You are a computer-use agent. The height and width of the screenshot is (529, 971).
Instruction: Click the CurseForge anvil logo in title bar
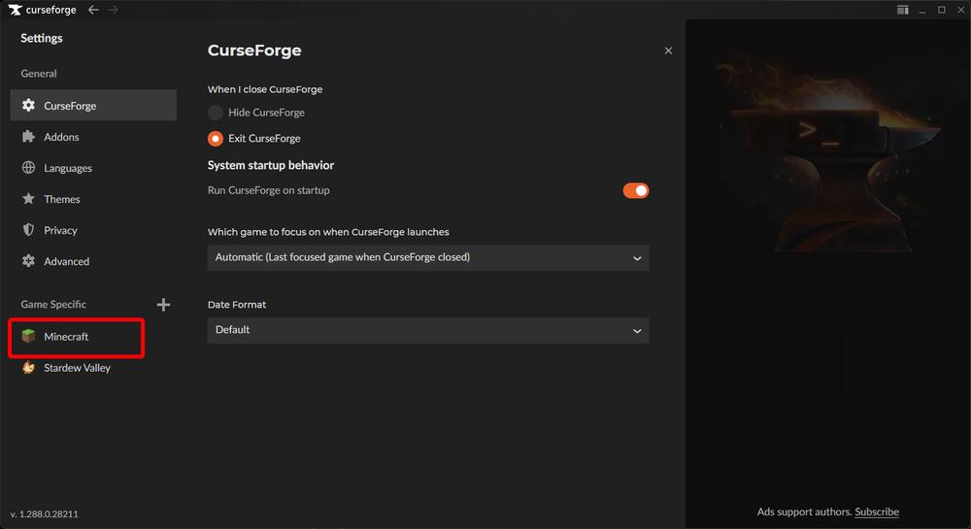tap(15, 10)
